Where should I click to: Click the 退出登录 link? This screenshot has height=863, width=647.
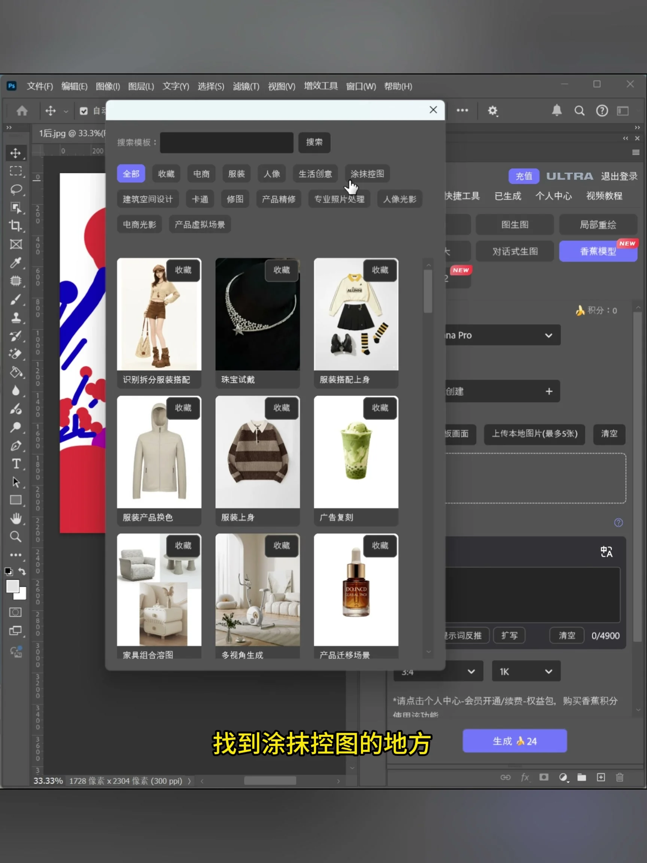(x=619, y=176)
